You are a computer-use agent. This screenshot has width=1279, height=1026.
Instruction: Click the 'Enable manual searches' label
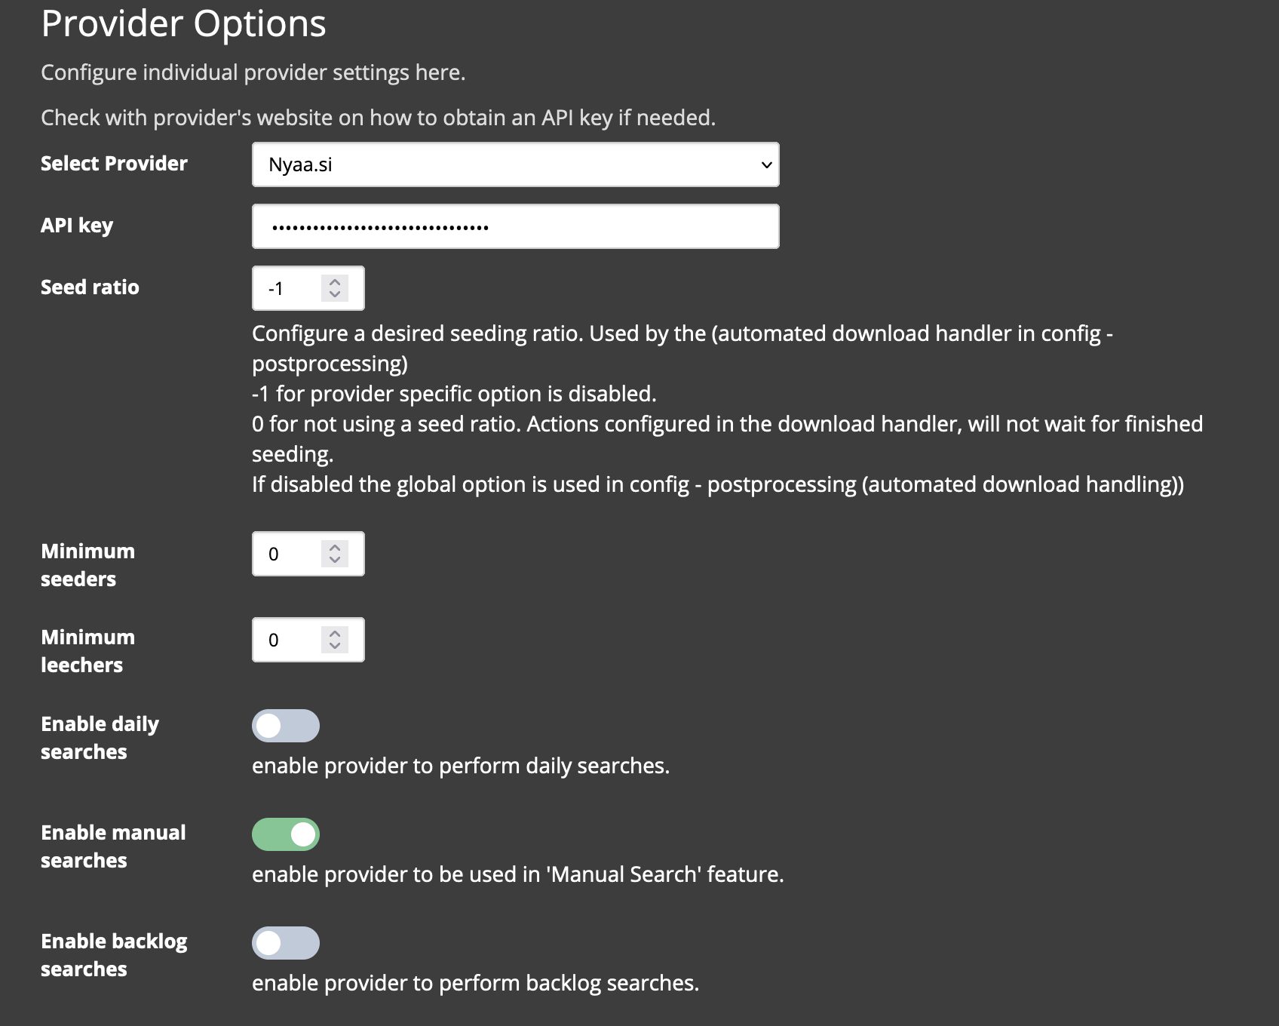pos(113,846)
